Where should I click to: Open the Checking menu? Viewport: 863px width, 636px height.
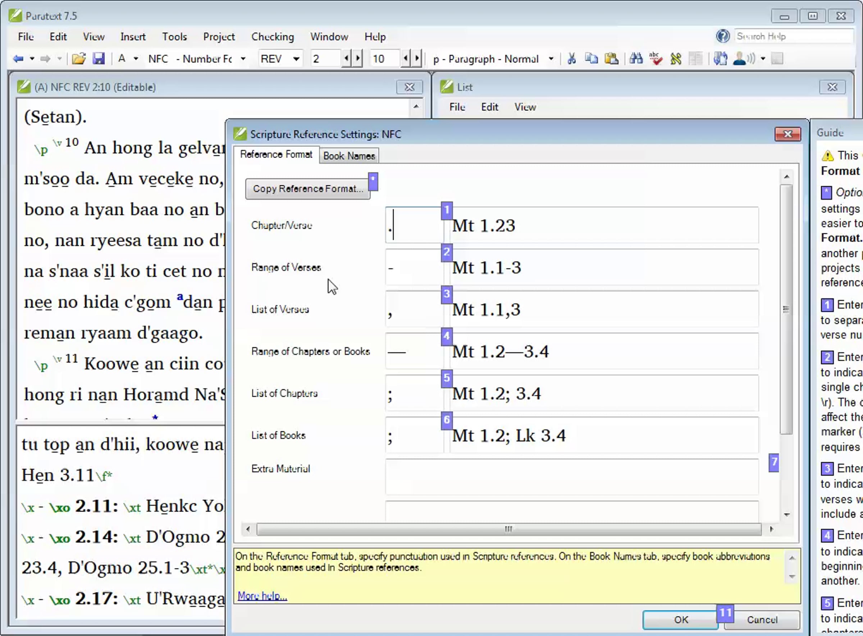click(x=273, y=37)
